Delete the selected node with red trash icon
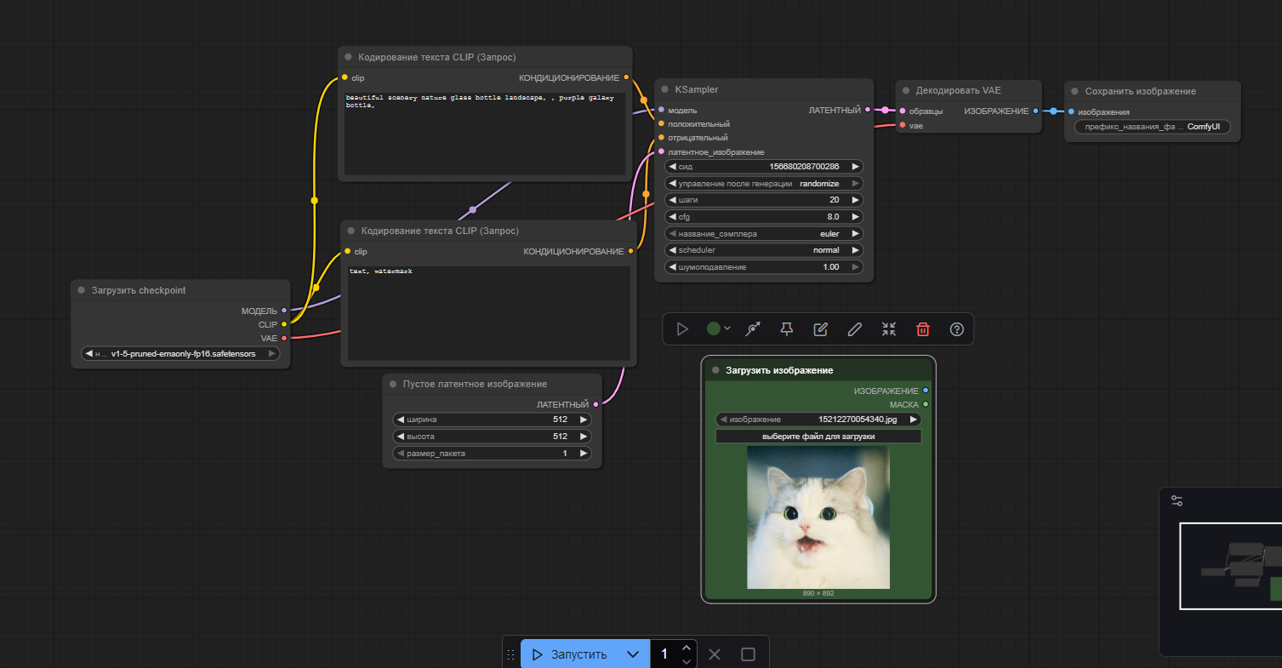Screen dimensions: 1282x668 923,329
